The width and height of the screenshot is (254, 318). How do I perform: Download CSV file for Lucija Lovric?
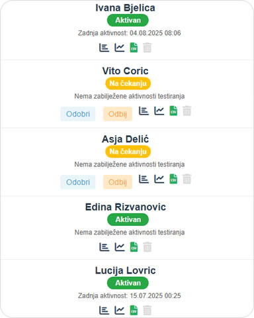134,310
